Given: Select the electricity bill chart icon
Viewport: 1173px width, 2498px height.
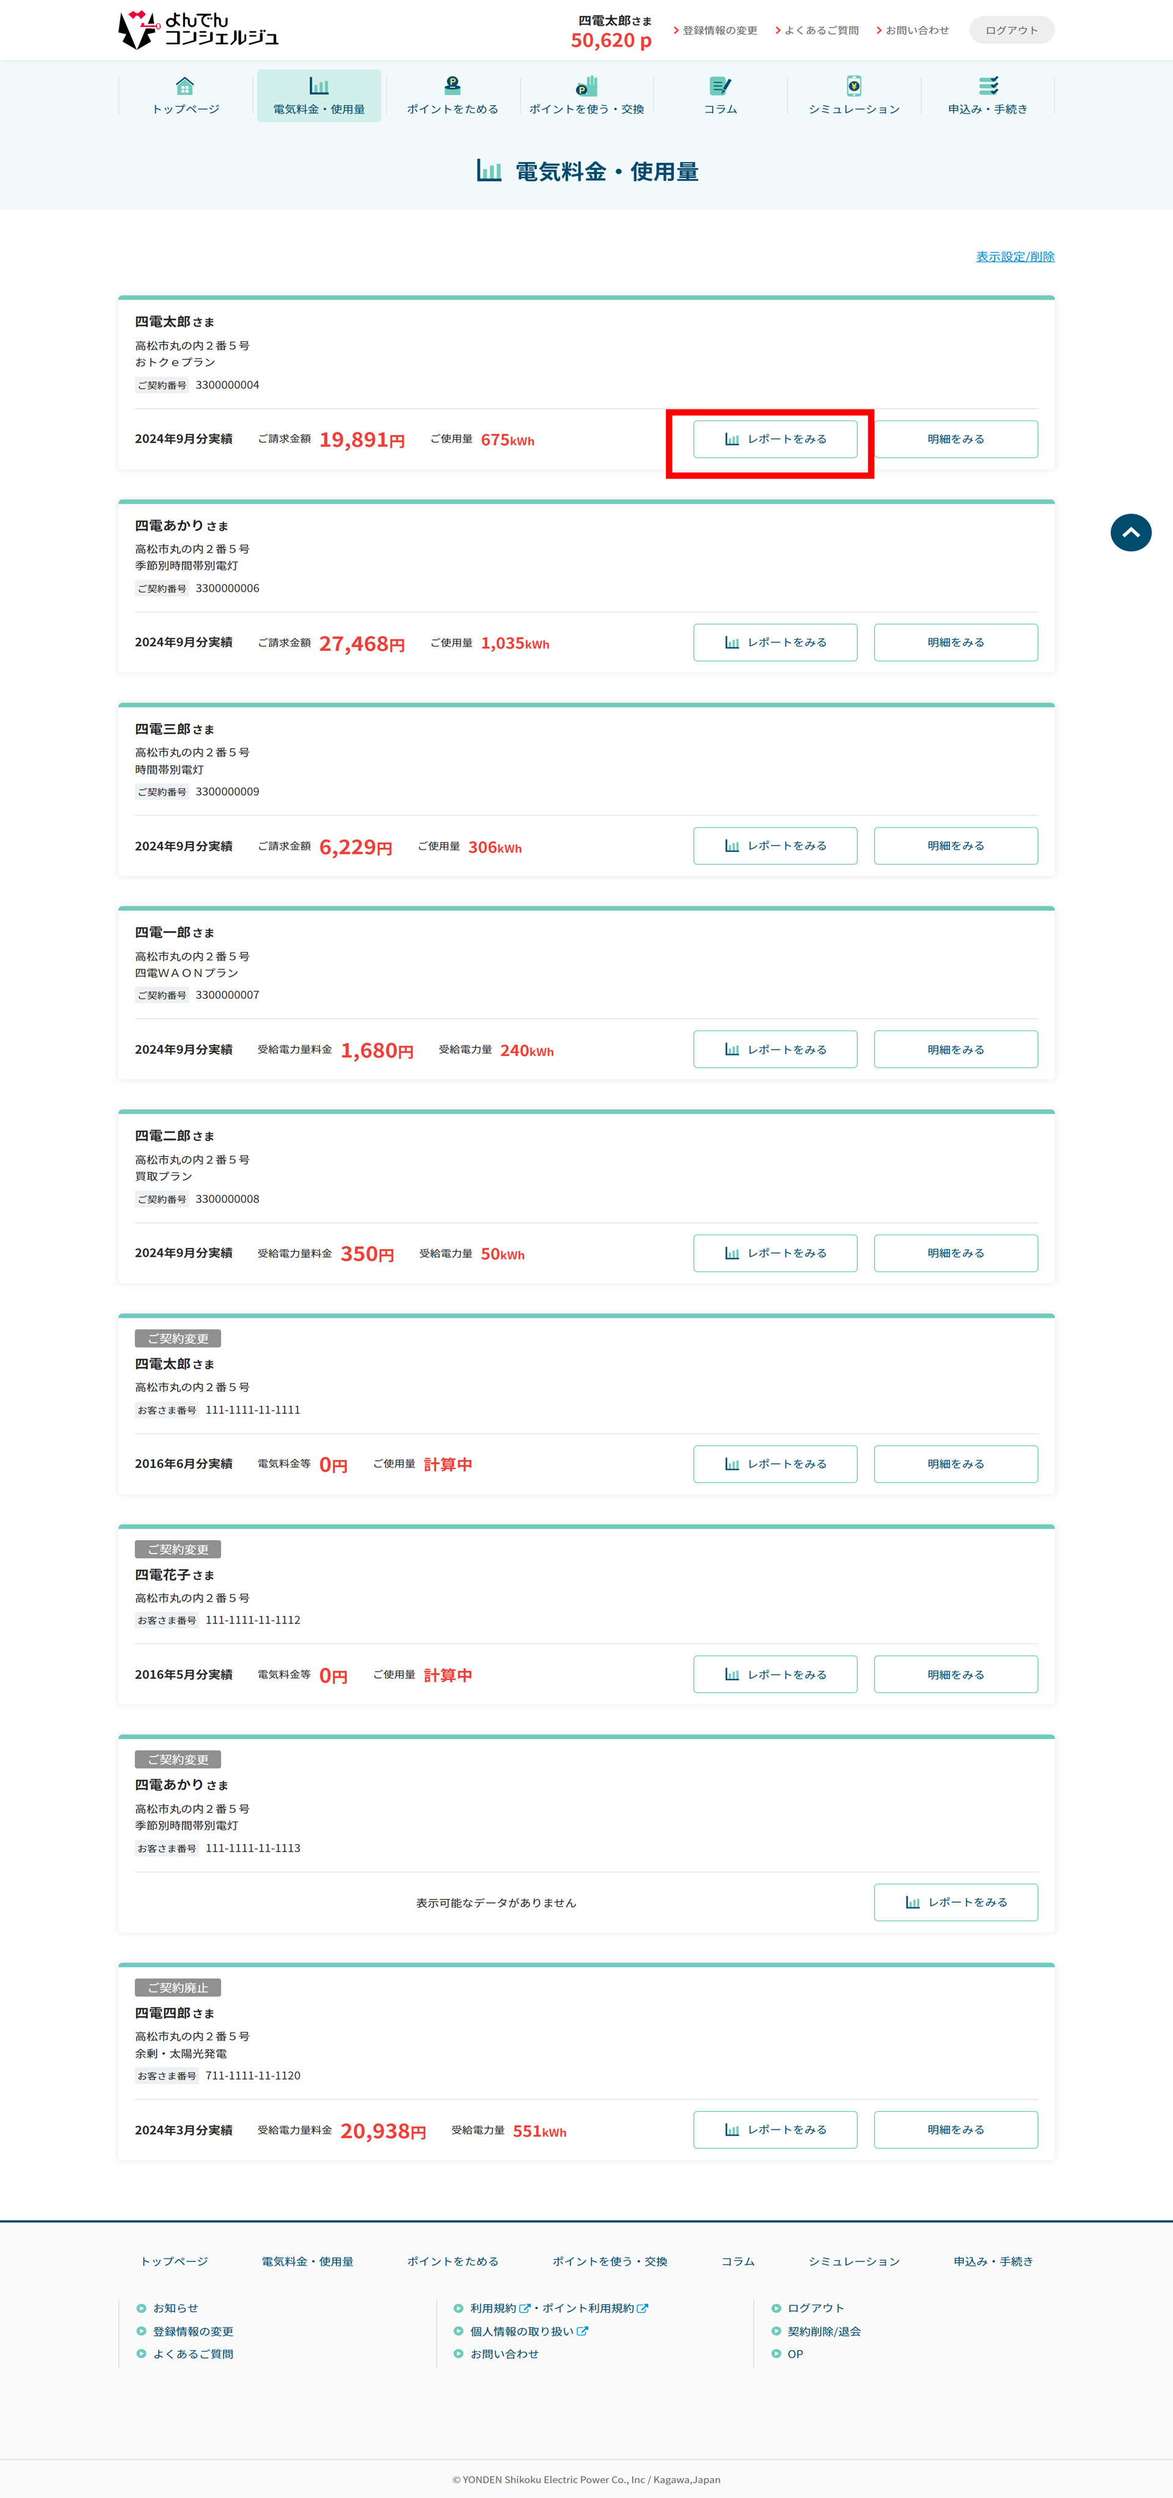Looking at the screenshot, I should [x=319, y=86].
